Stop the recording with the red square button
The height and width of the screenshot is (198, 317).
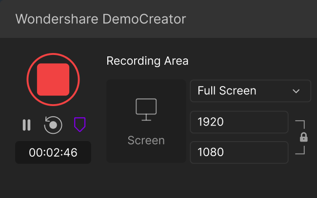point(53,79)
